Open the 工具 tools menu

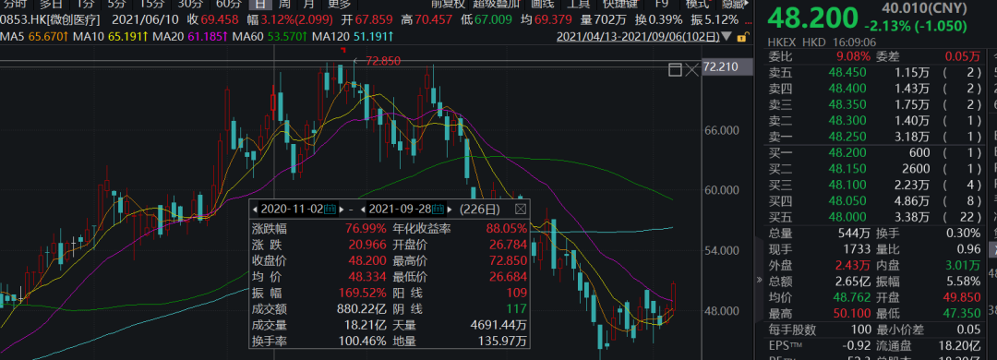578,4
